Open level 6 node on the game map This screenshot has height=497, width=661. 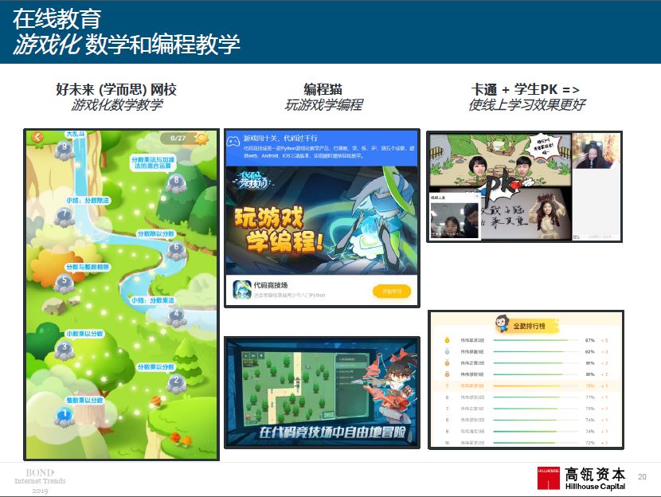(x=176, y=249)
